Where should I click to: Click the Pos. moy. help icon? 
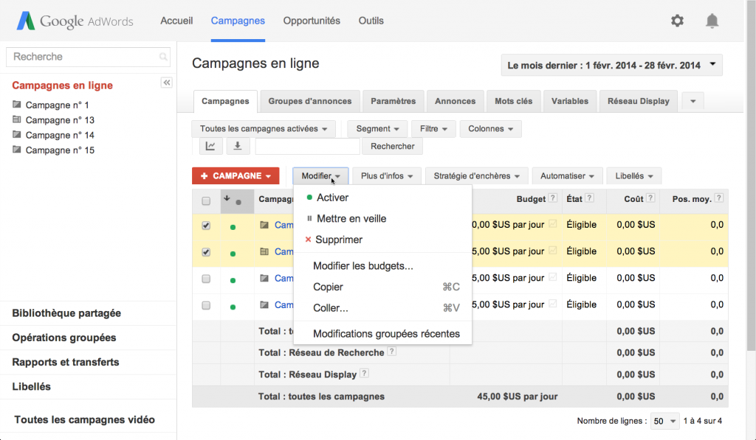click(x=719, y=198)
